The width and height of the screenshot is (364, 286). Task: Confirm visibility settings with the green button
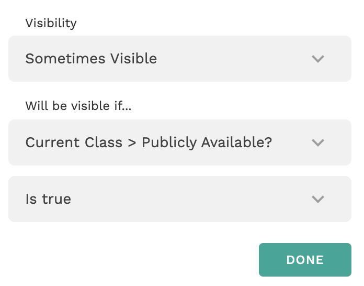pyautogui.click(x=305, y=260)
